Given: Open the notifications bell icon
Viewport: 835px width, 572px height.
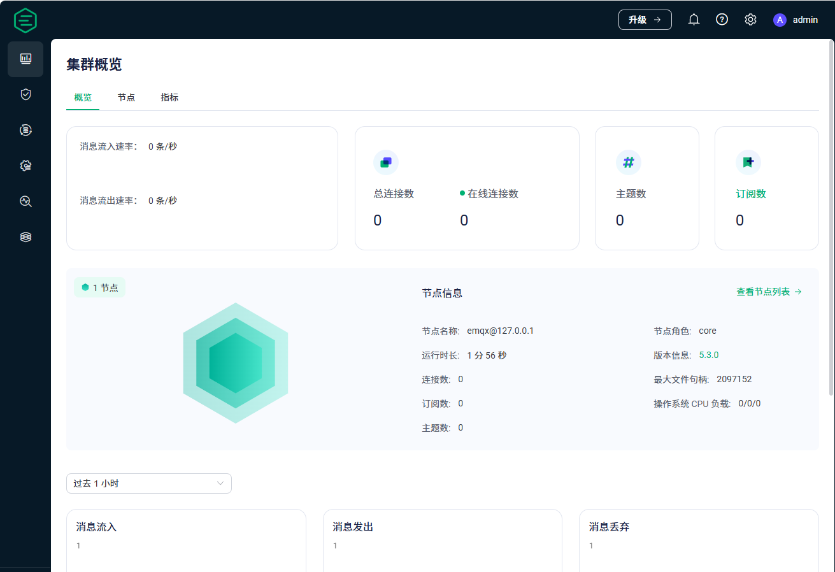Looking at the screenshot, I should (x=694, y=20).
